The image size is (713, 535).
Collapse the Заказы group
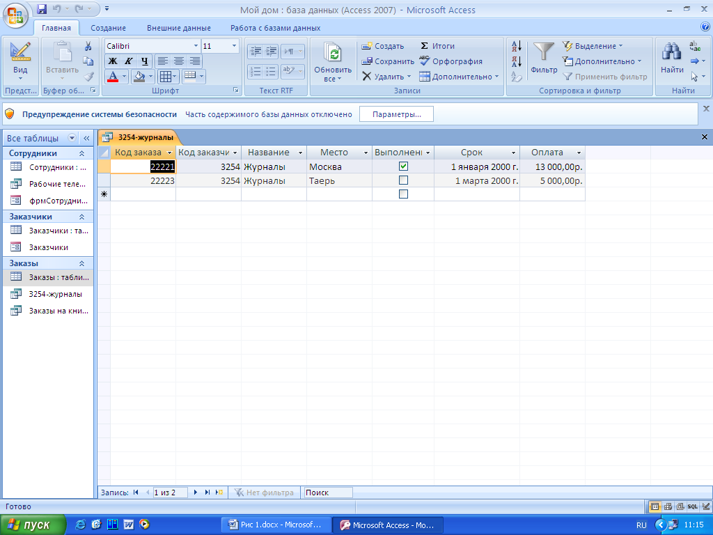click(82, 263)
